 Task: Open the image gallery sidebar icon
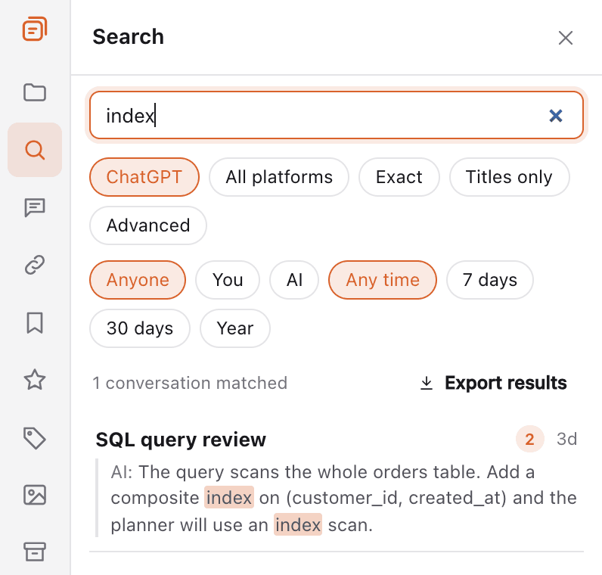(x=35, y=495)
